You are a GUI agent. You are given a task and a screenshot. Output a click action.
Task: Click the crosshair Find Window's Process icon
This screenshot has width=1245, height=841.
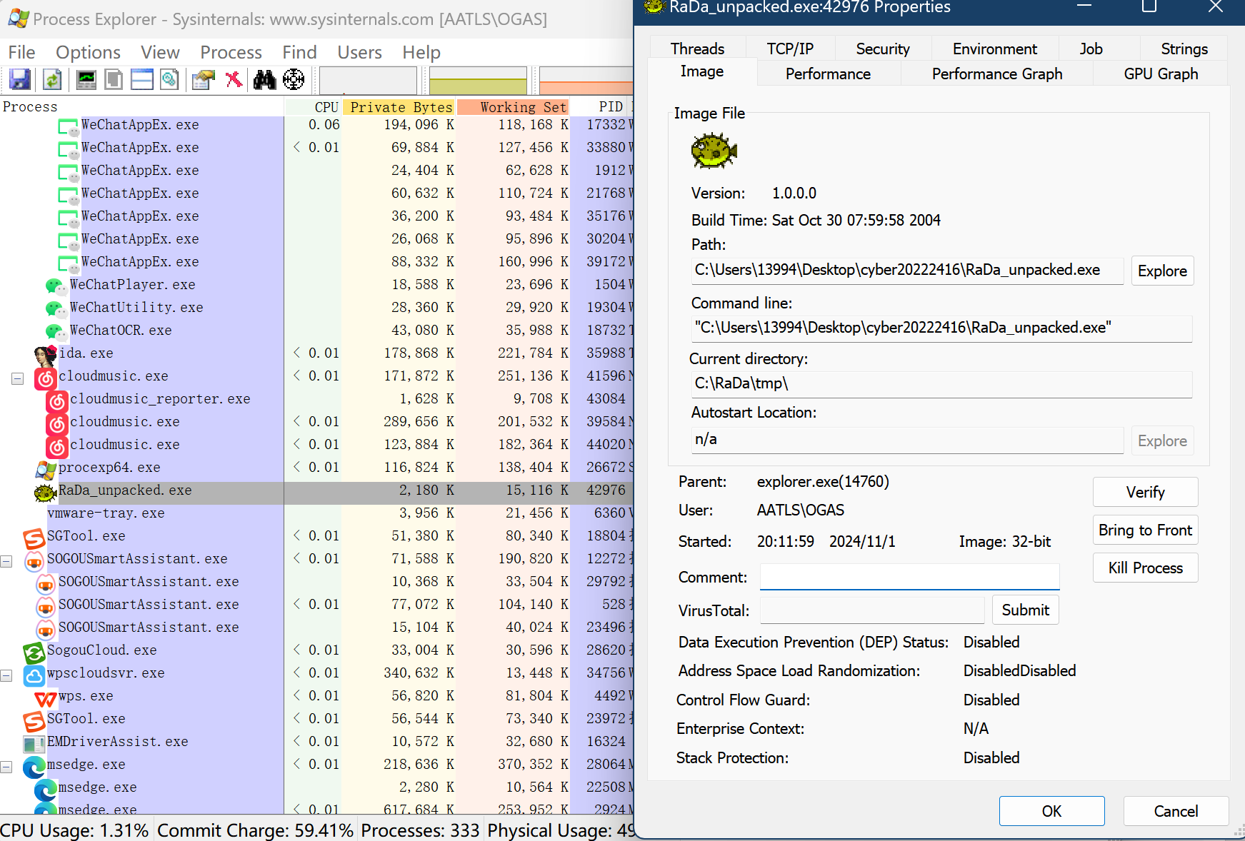pos(294,79)
